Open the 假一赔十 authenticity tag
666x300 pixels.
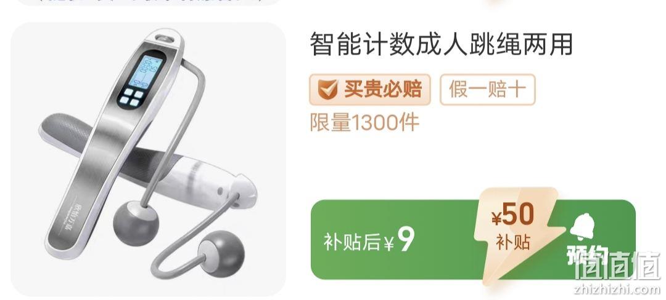point(487,90)
